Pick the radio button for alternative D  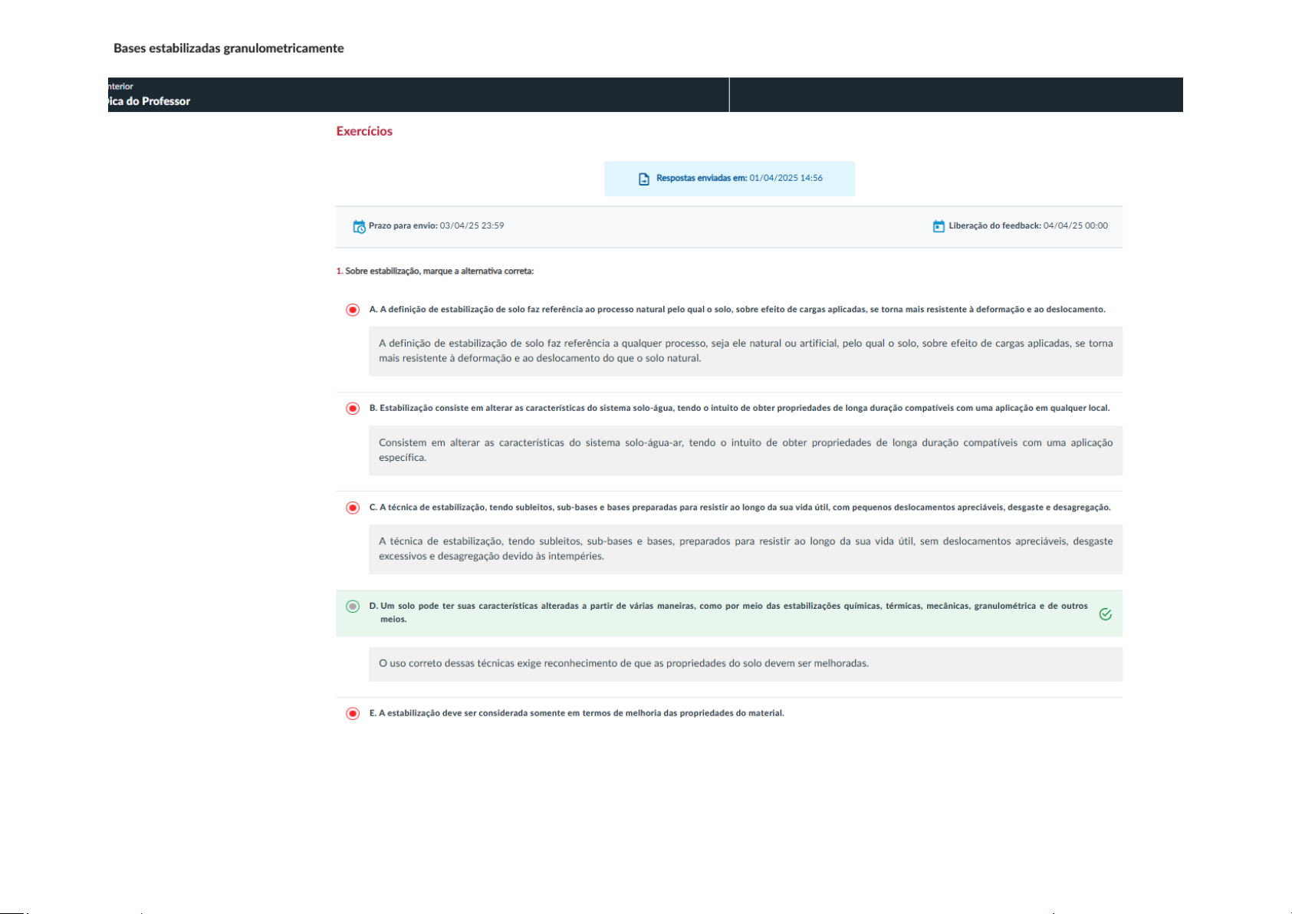pyautogui.click(x=353, y=607)
